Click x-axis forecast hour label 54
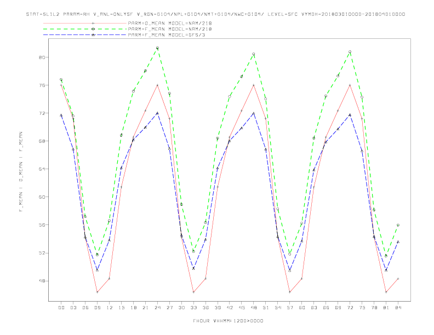The width and height of the screenshot is (434, 335). click(278, 308)
